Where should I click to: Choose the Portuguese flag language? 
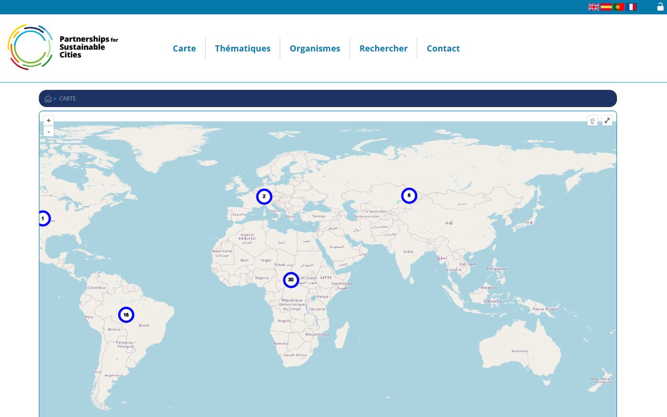618,7
